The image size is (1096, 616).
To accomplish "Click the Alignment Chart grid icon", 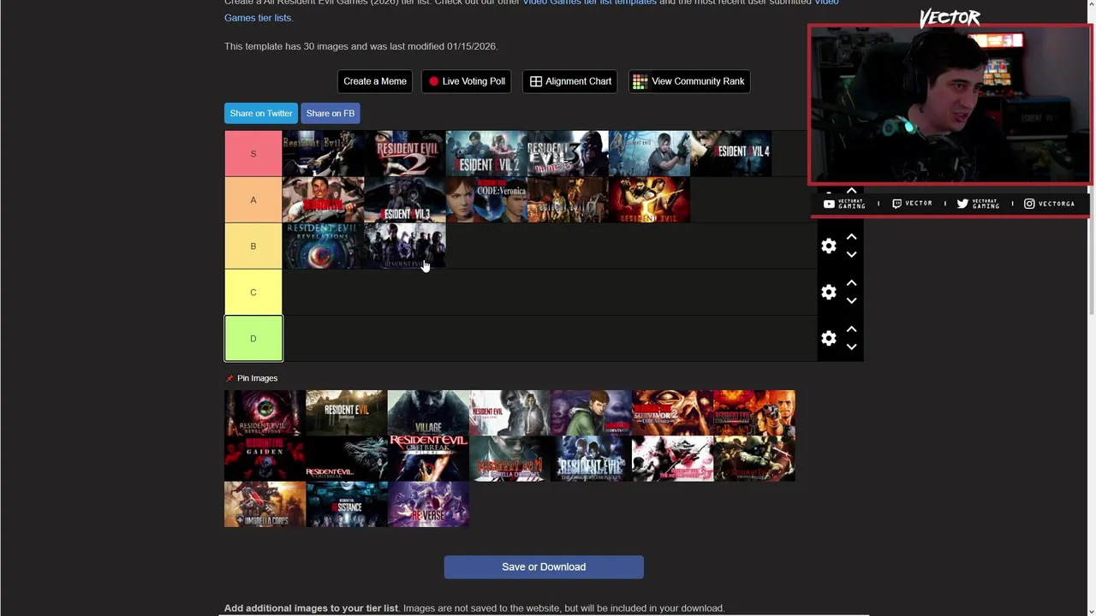I will tap(536, 81).
